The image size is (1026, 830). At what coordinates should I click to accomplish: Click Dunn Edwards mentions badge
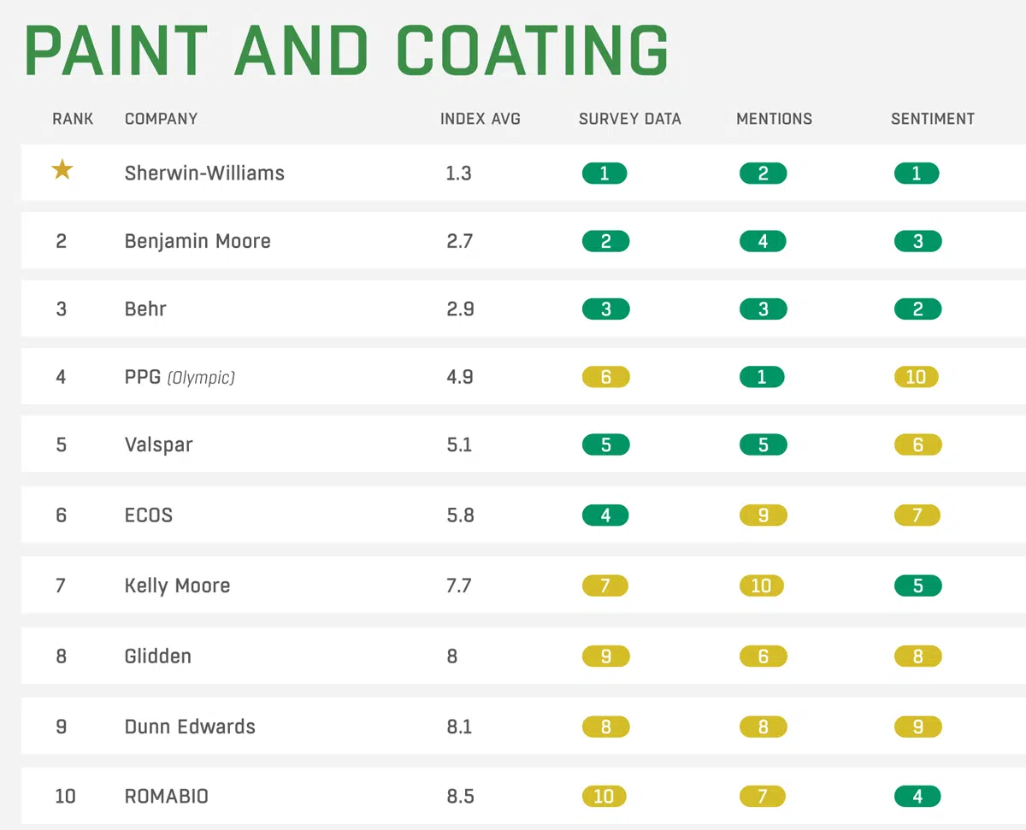(x=763, y=727)
